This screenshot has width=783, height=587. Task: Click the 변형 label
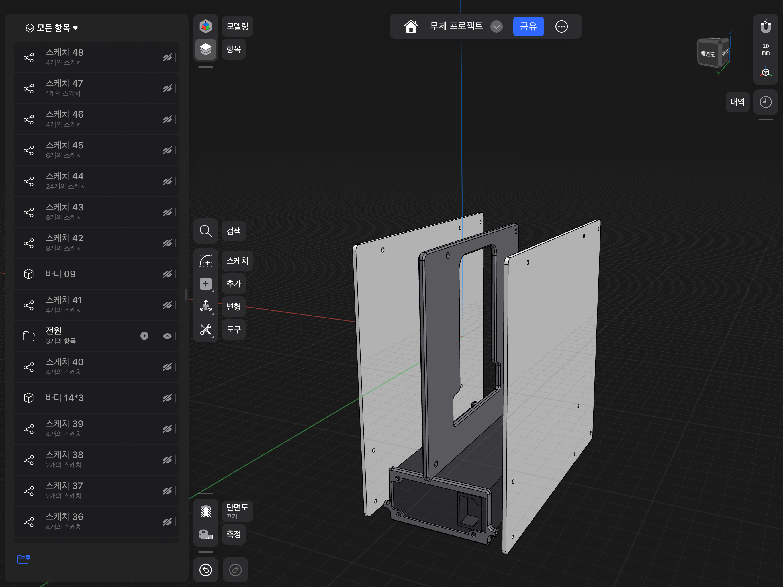tap(234, 306)
